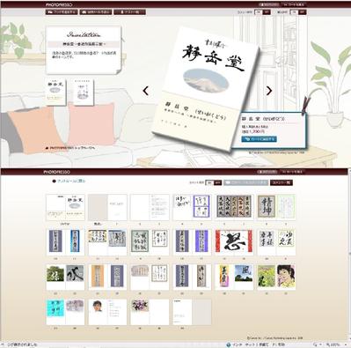Select the second small thumbnail below the Invitation card
This screenshot has height=348, width=351.
tap(84, 93)
